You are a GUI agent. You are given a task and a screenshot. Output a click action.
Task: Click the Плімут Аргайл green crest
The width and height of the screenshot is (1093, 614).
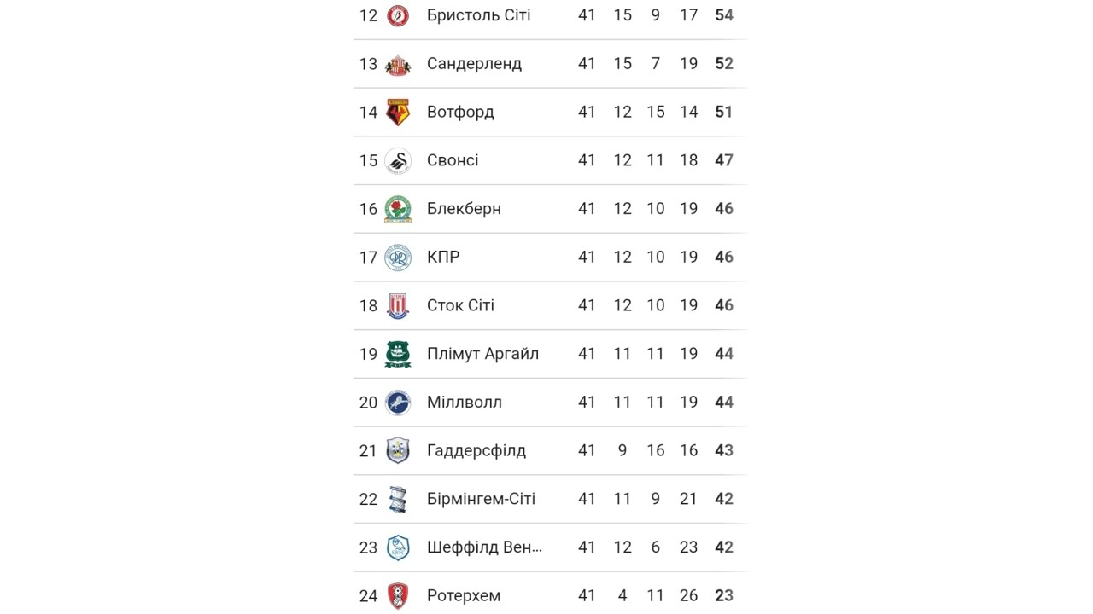tap(397, 354)
